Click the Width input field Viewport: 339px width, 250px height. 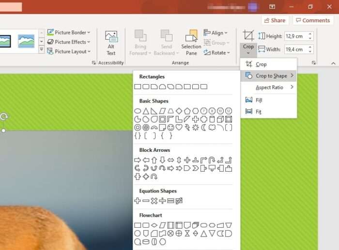pos(296,49)
